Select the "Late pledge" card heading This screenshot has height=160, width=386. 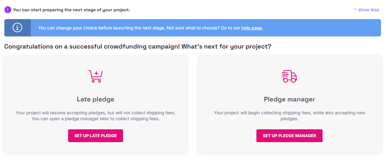[x=95, y=99]
